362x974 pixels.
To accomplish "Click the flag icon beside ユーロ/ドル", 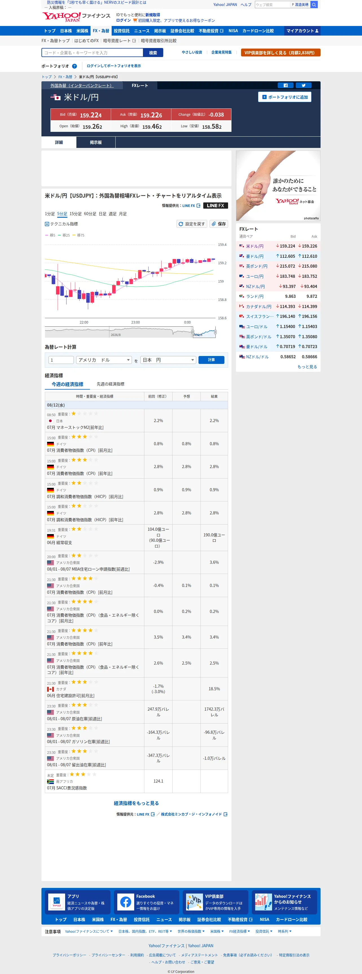I will tap(242, 327).
